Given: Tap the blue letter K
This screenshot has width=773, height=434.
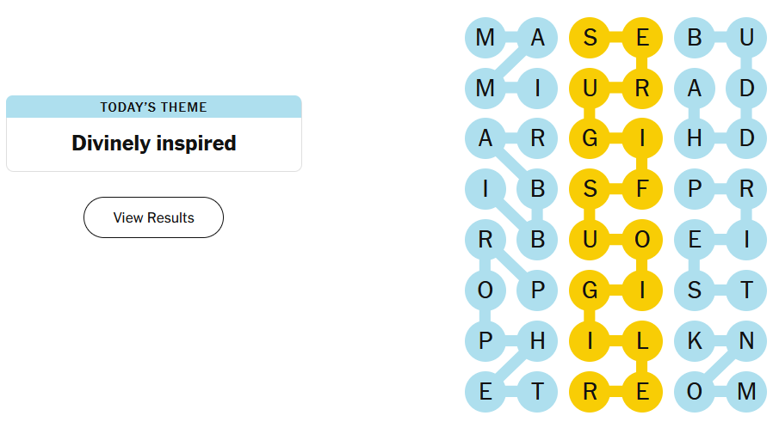Looking at the screenshot, I should coord(695,341).
